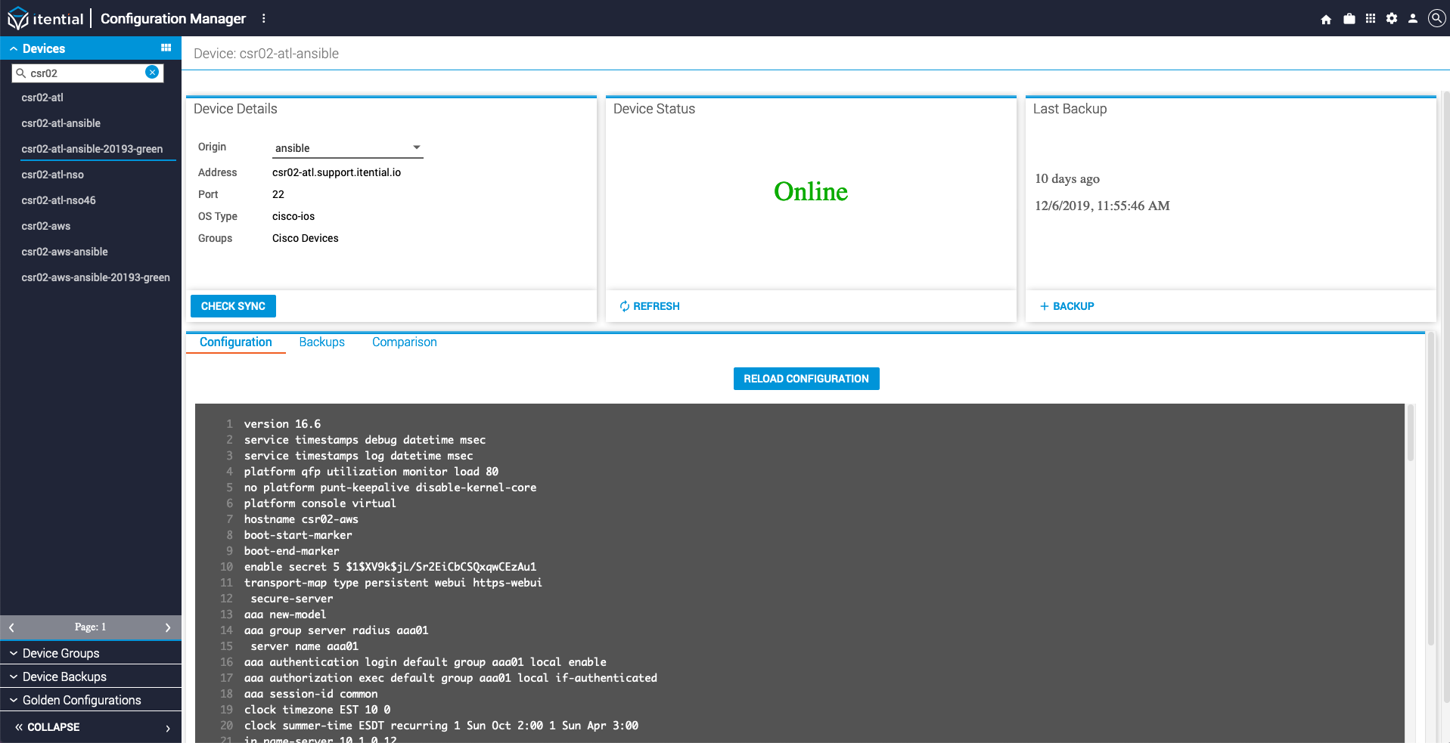
Task: Select csr02-atl-nso46 in device list
Action: pos(59,200)
